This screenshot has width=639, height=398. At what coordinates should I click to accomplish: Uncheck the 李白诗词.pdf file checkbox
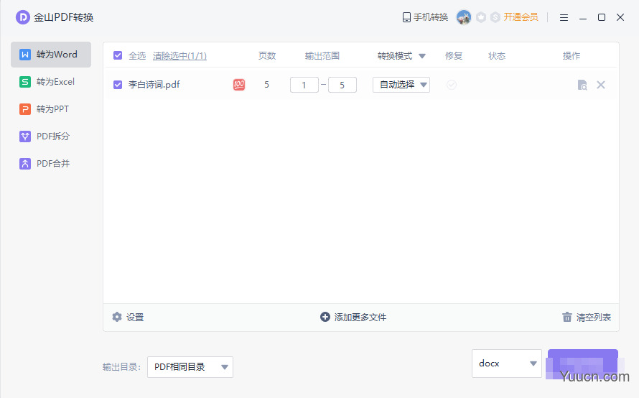coord(118,85)
